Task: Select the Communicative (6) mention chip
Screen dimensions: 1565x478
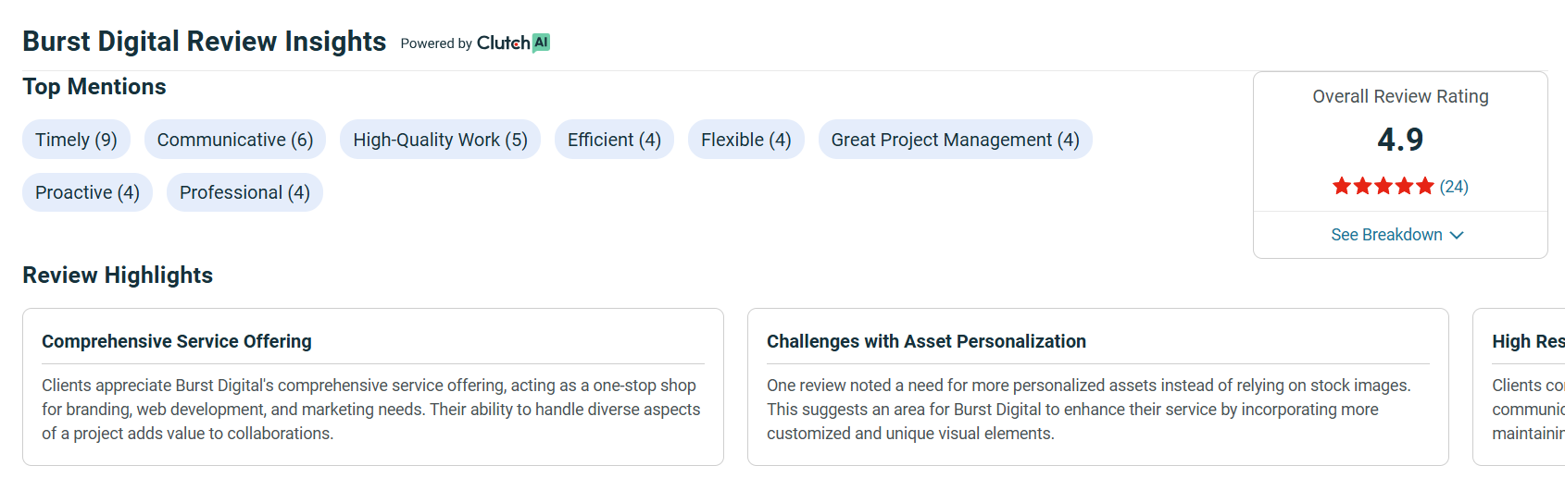Action: pyautogui.click(x=235, y=140)
